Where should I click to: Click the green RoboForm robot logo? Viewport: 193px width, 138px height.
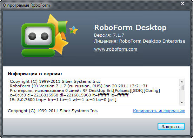(x=38, y=40)
